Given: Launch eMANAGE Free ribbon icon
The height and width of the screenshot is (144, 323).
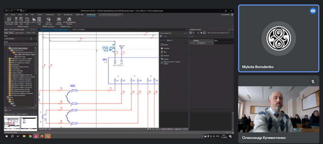Looking at the screenshot, I should point(28,21).
